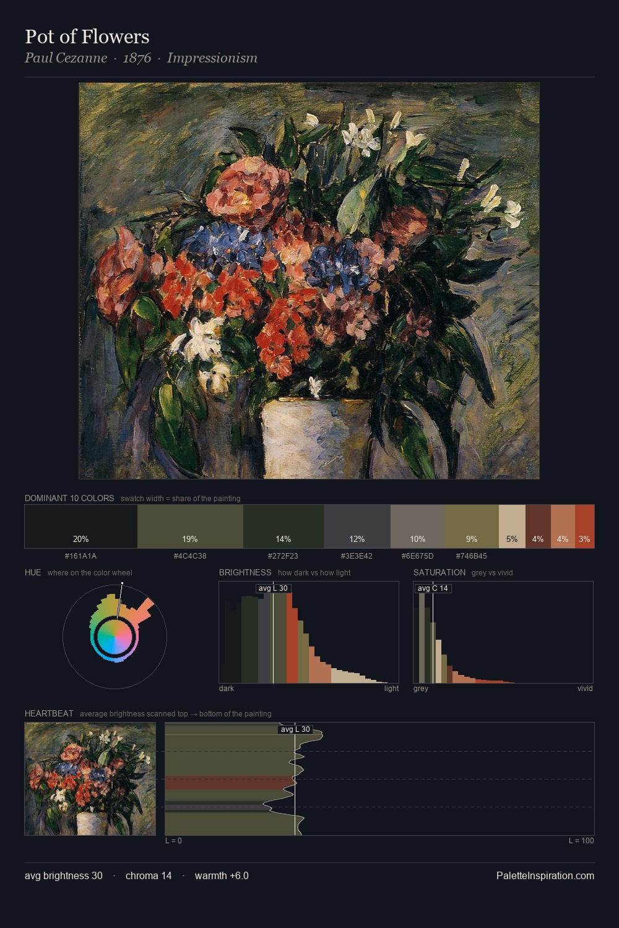Screen dimensions: 619x928
Task: Click the 14% swatch #272F23
Action: tap(284, 526)
